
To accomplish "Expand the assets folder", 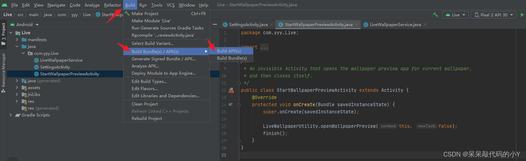I will [x=17, y=87].
